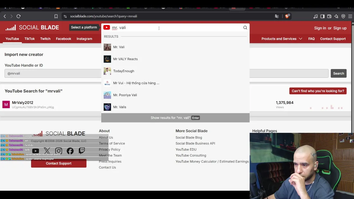Click Mr. Vali channel avatar in results
The image size is (354, 199).
coord(107,47)
